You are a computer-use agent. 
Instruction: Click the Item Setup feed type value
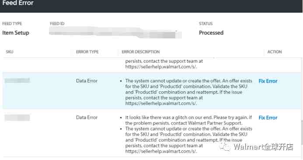(16, 33)
